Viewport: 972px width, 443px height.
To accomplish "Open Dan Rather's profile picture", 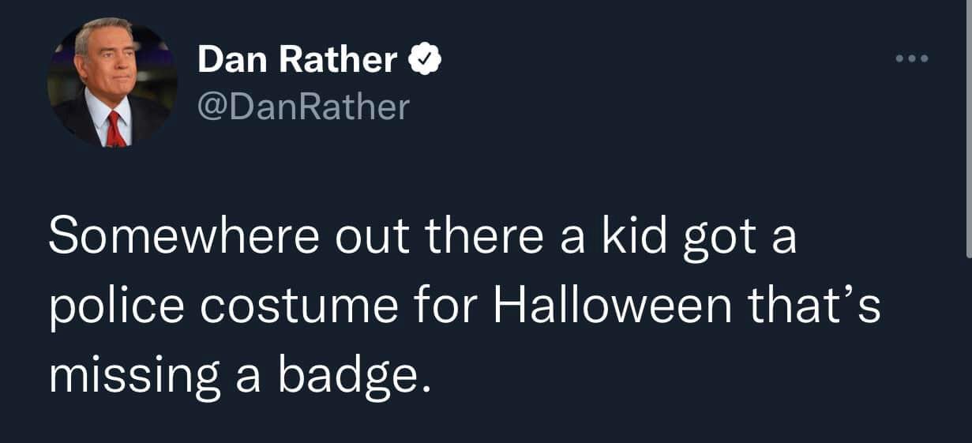I will point(111,83).
